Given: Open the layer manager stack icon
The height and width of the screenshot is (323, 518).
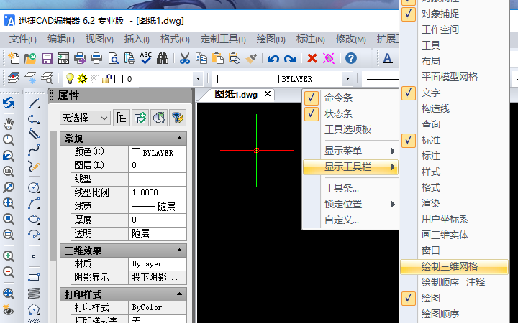Looking at the screenshot, I should pyautogui.click(x=14, y=78).
